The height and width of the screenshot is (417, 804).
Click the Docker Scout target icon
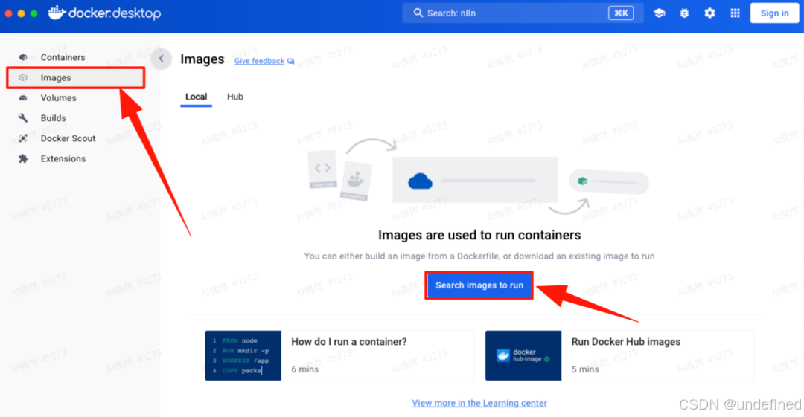click(x=23, y=138)
